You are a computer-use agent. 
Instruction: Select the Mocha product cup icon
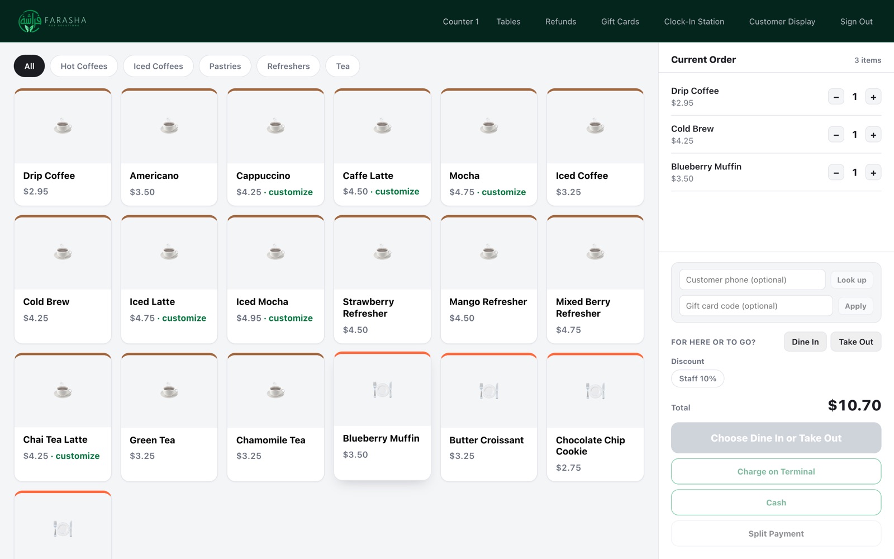[489, 126]
